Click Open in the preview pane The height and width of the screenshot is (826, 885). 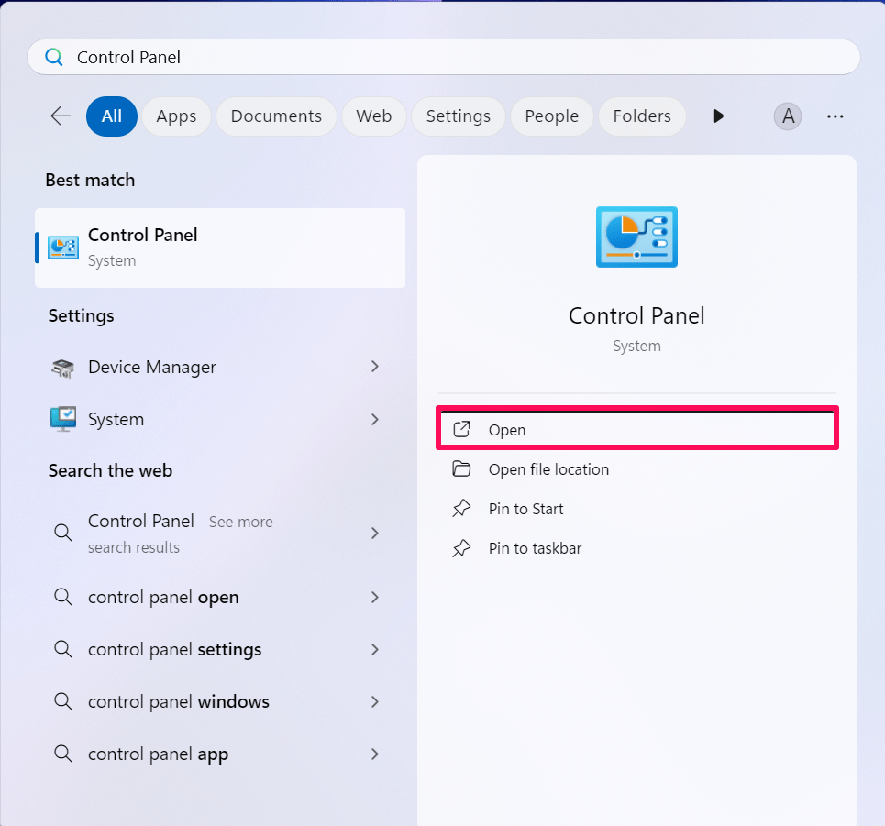point(637,430)
